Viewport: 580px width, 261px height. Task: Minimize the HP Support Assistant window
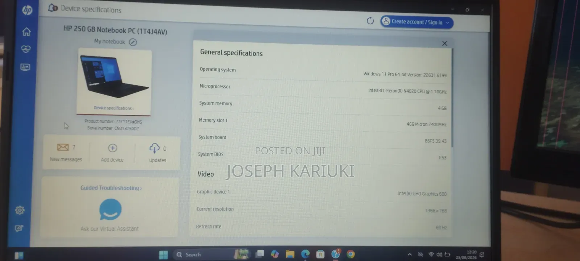[x=452, y=9]
